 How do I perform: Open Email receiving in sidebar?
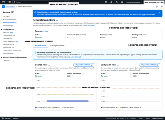click(8, 53)
